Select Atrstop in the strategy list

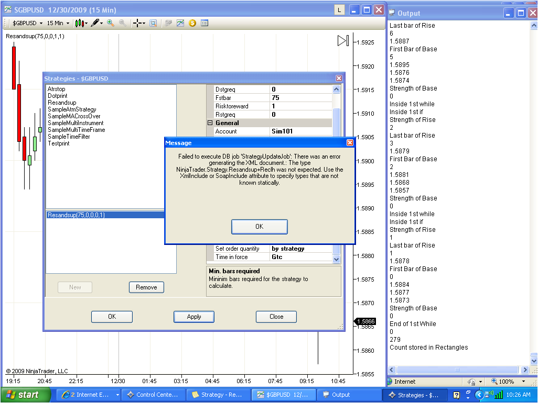[56, 89]
